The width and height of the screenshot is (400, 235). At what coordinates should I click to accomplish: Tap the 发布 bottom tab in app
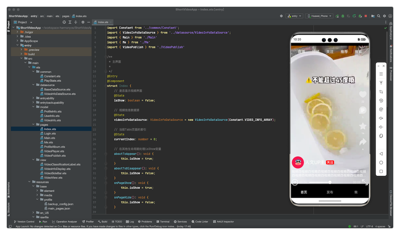330,192
